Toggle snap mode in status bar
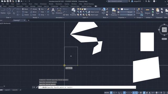 click(x=114, y=93)
